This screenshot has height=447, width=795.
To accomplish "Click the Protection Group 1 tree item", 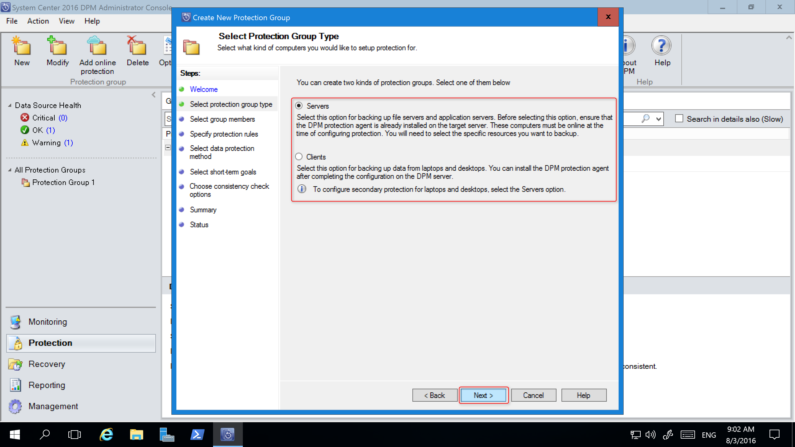I will coord(64,182).
